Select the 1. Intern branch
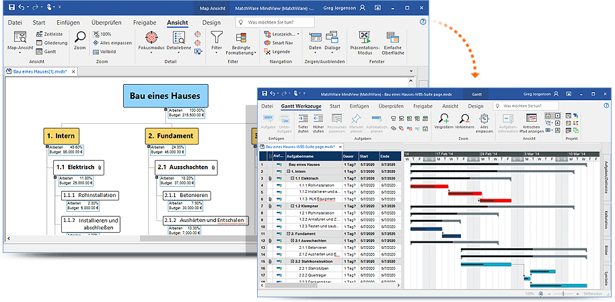This screenshot has height=302, width=615. tap(61, 136)
